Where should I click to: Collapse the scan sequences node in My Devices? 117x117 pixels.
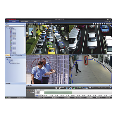point(8,62)
